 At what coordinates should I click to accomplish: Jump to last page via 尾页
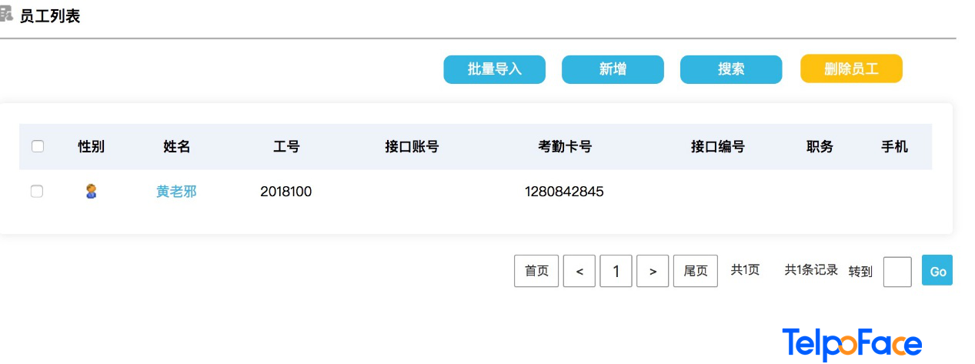(x=696, y=271)
